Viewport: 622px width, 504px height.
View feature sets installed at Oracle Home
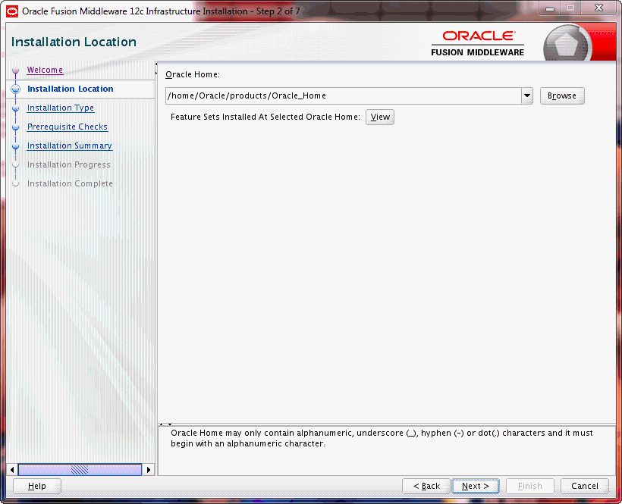(380, 117)
